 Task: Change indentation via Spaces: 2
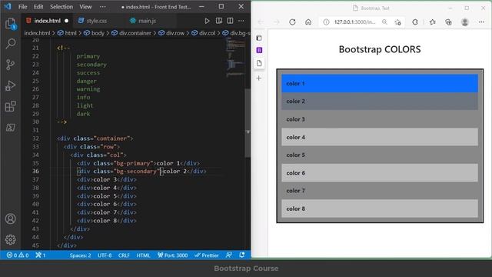point(80,255)
